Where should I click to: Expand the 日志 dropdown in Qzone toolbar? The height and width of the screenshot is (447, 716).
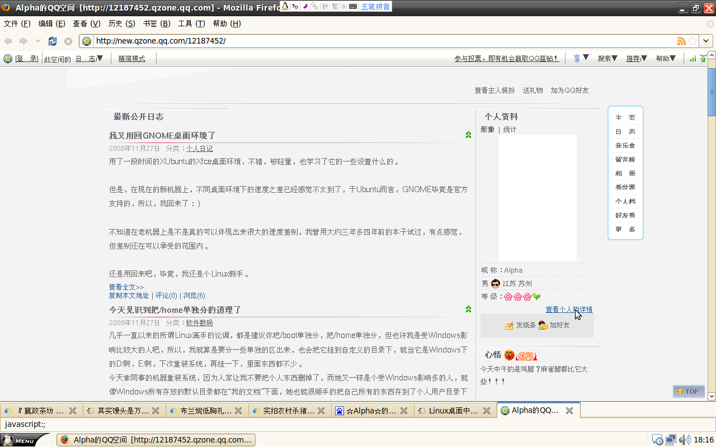89,59
